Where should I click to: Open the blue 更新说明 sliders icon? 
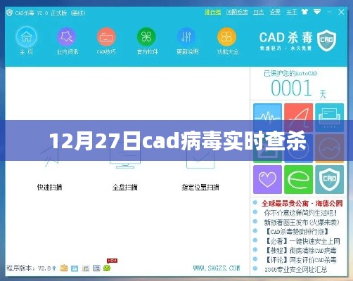(x=186, y=37)
